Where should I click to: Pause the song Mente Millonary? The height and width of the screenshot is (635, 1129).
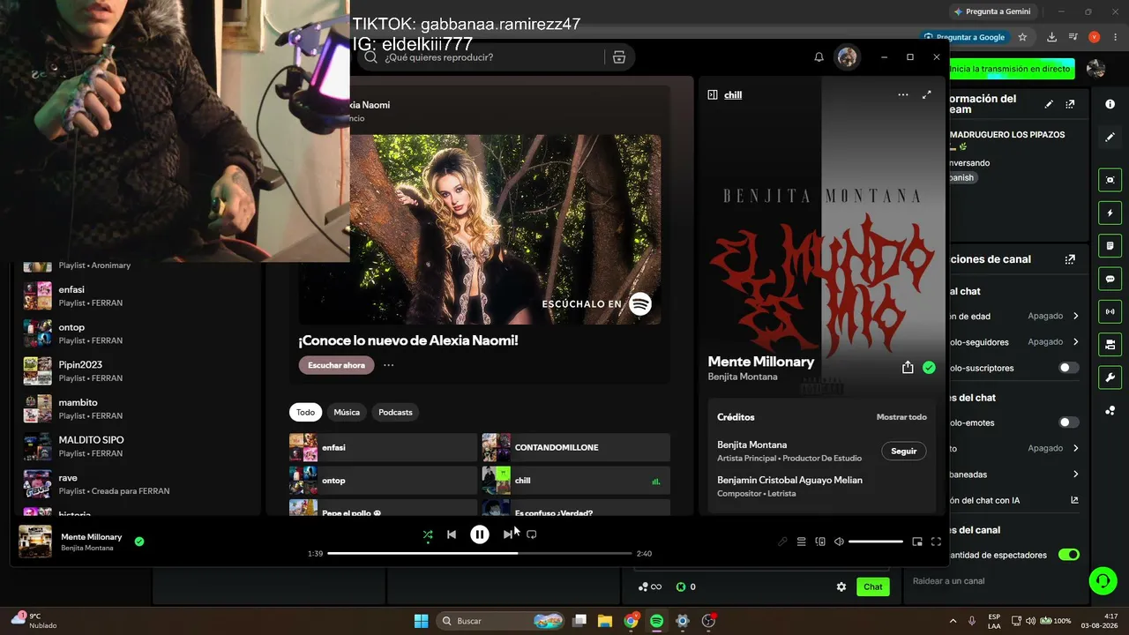(480, 534)
